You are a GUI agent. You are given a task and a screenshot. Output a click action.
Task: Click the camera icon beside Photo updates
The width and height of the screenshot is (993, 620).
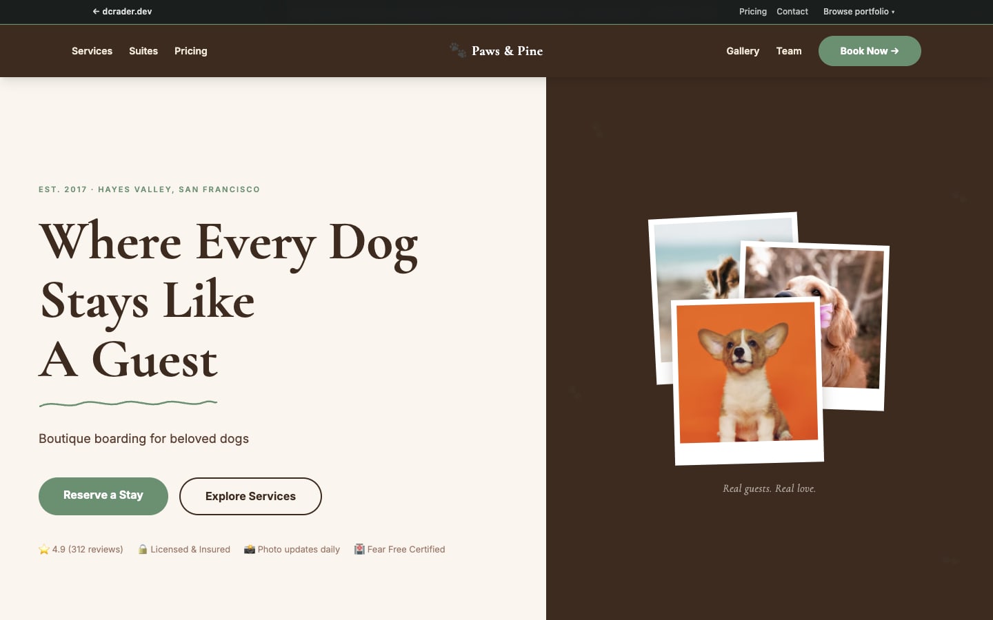[x=250, y=549]
